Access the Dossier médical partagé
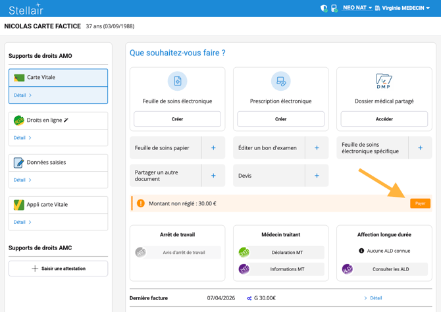 tap(384, 119)
